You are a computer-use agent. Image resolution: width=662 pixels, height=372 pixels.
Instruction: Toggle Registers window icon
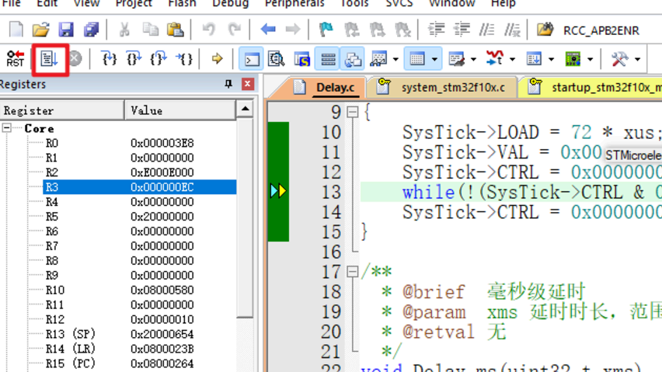tap(328, 58)
